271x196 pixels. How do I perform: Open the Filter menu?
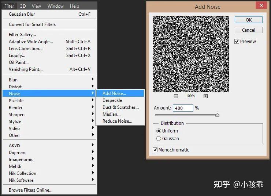tap(9, 6)
